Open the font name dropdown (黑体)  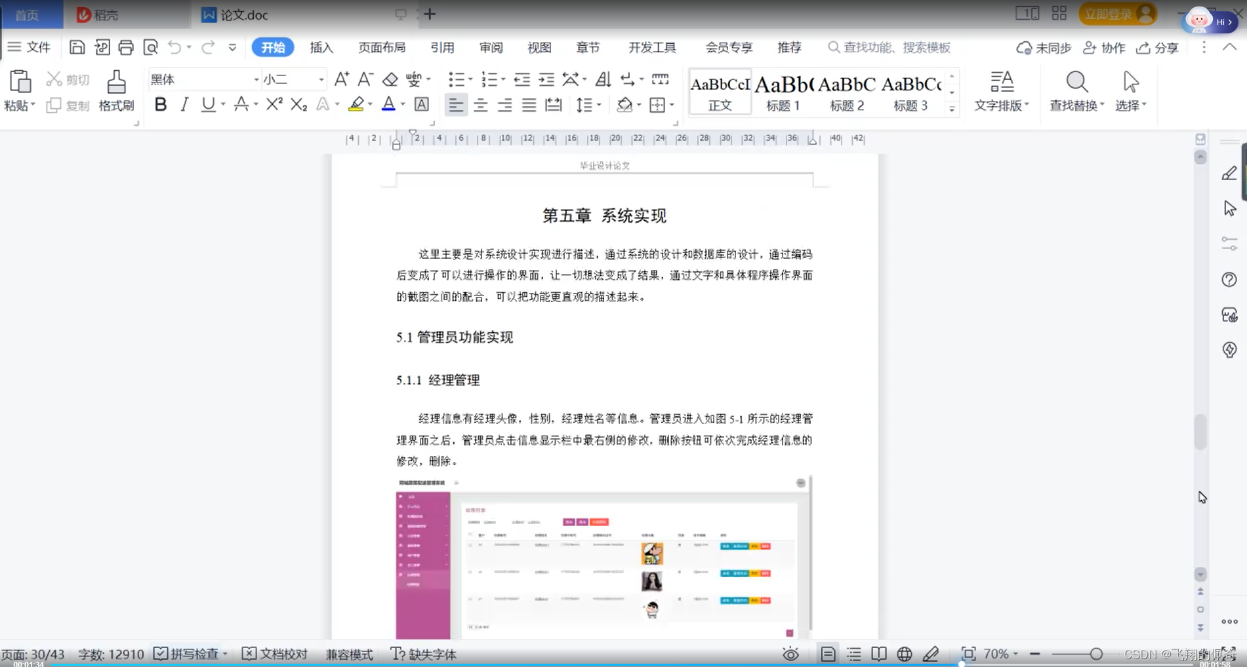pos(256,79)
